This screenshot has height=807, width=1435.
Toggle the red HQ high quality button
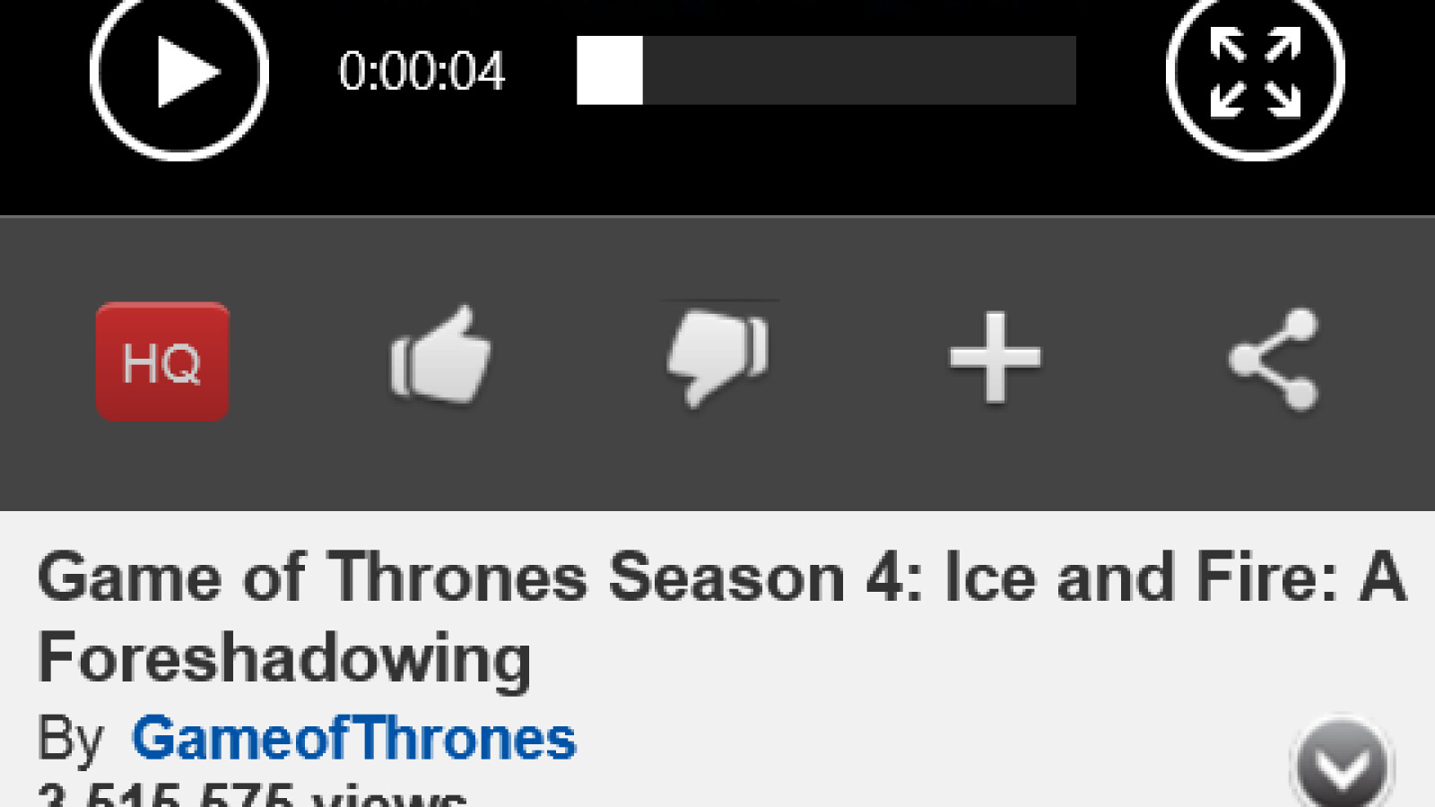click(162, 361)
